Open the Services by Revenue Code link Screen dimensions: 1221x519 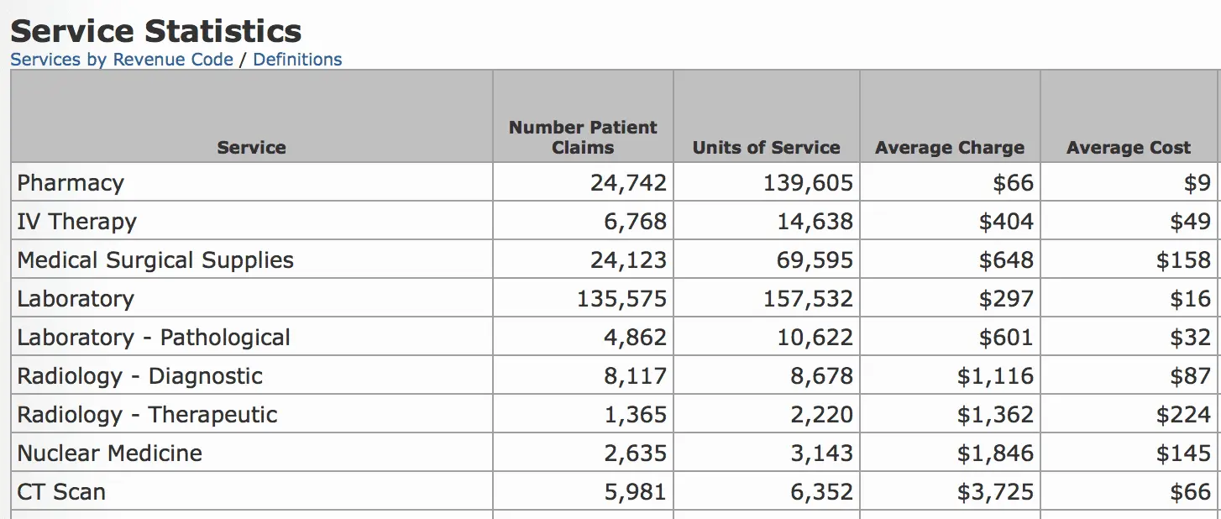tap(122, 60)
